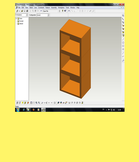Image resolution: width=139 pixels, height=162 pixels.
Task: Select the Rectangle sketch tool
Action: (x=123, y=46)
